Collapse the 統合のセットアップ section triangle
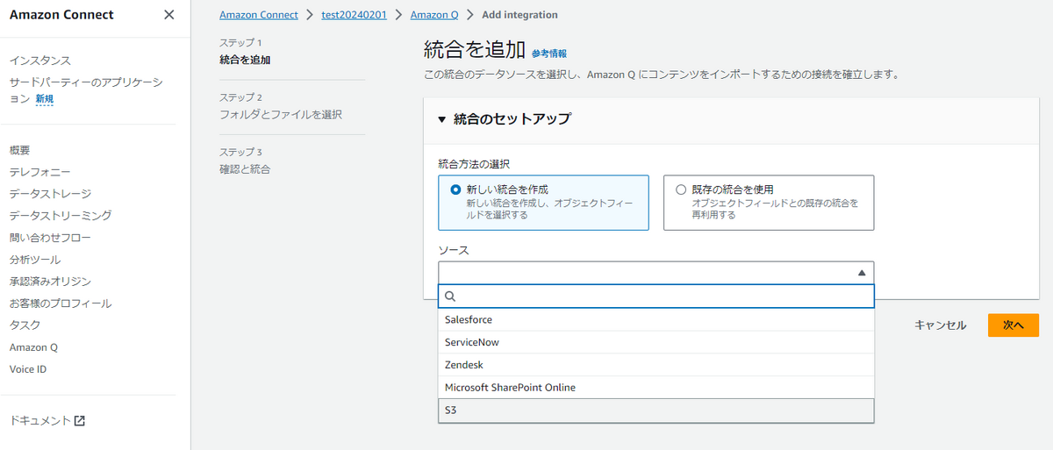Image resolution: width=1053 pixels, height=450 pixels. click(442, 119)
